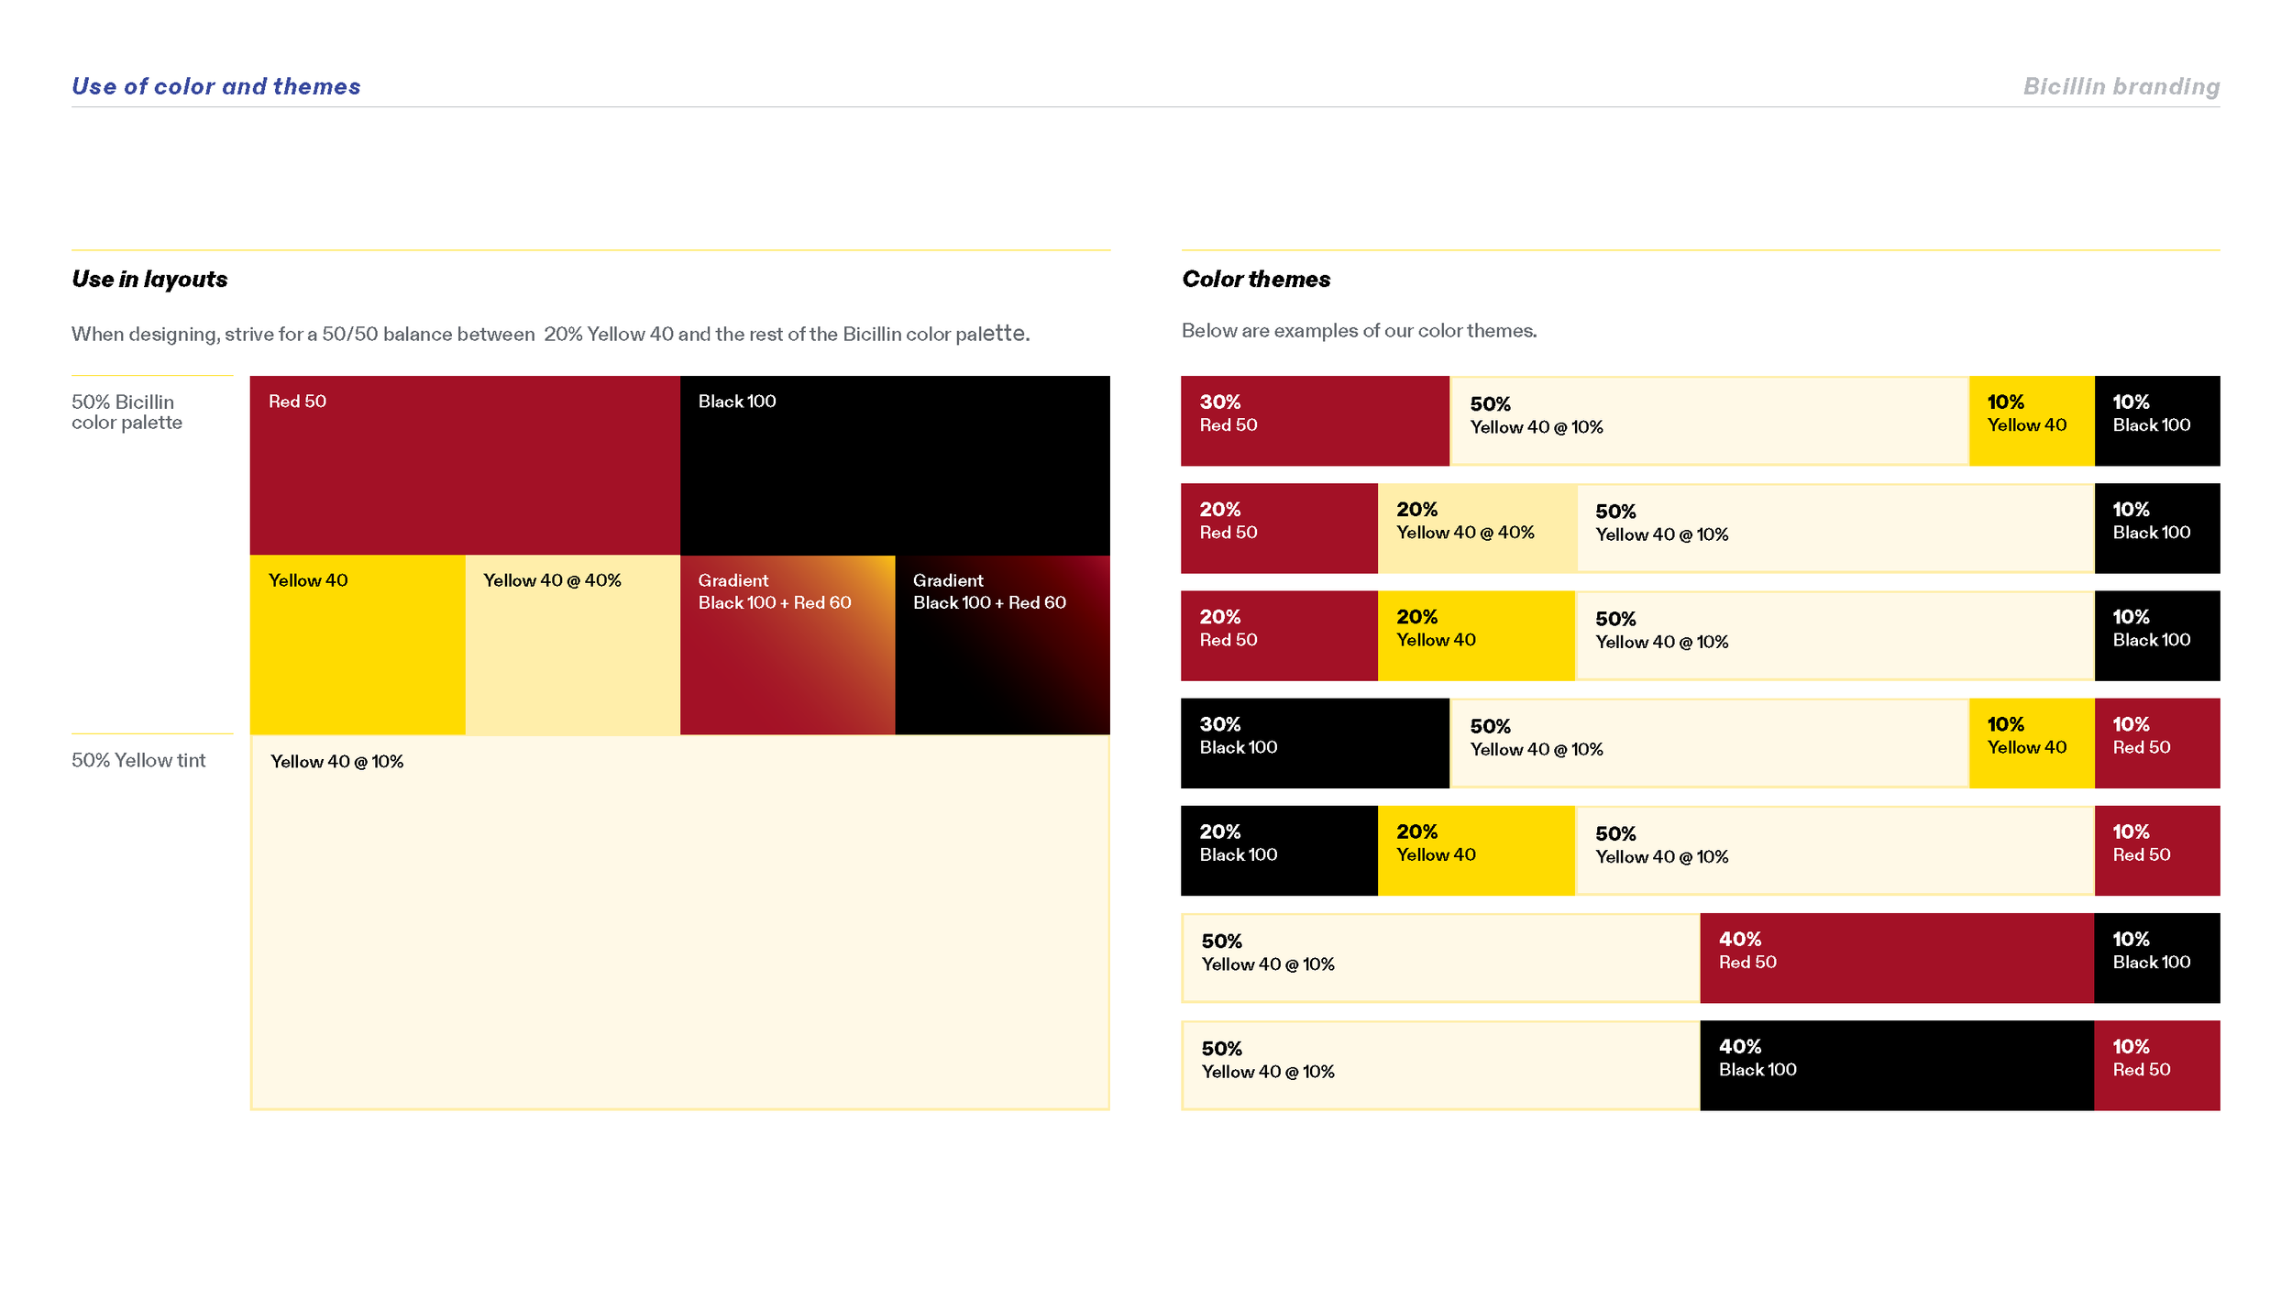
Task: Click 10% Black 100 beside 40% Red 50
Action: tap(2157, 958)
